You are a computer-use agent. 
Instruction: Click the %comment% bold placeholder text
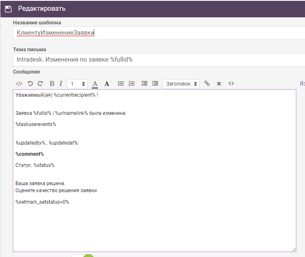[30, 154]
